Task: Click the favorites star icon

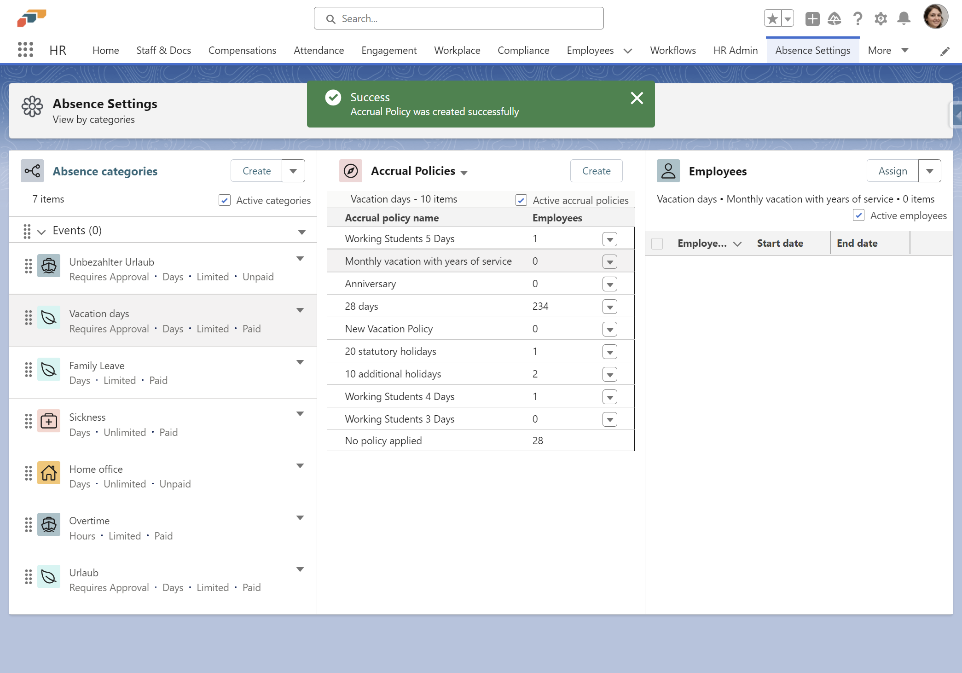Action: click(773, 18)
